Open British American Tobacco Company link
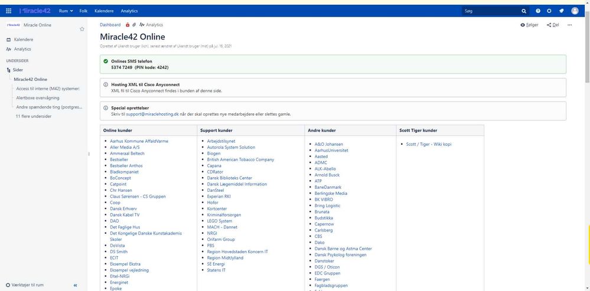The image size is (590, 291). (x=240, y=159)
